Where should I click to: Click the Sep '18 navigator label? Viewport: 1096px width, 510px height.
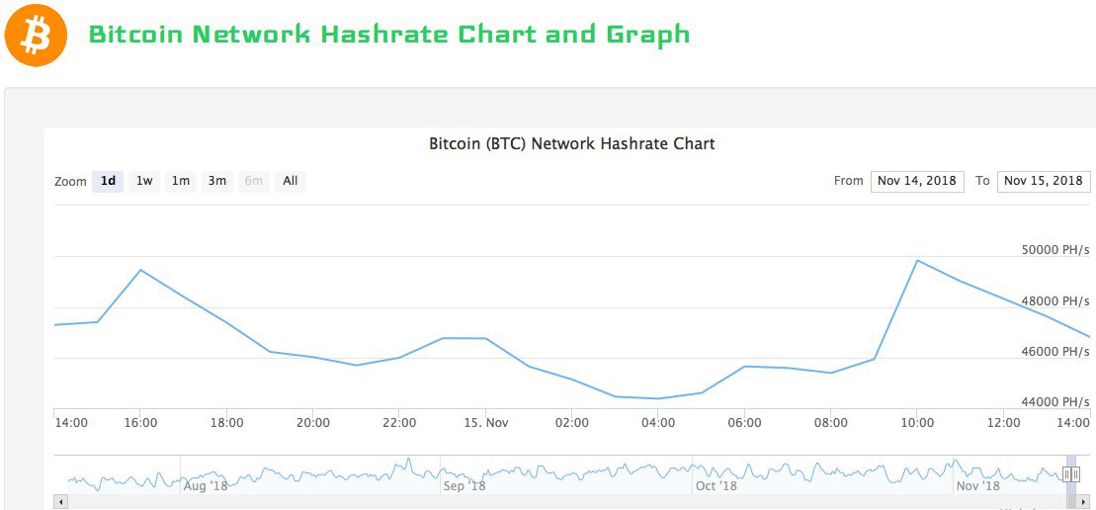coord(464,485)
